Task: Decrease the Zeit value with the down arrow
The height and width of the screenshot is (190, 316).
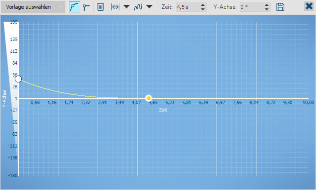Action: click(x=203, y=9)
